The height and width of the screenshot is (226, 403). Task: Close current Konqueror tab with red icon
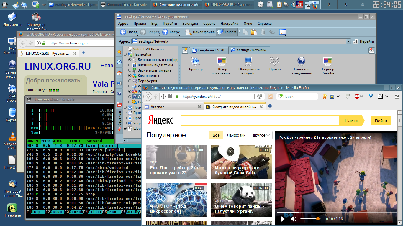pyautogui.click(x=372, y=50)
